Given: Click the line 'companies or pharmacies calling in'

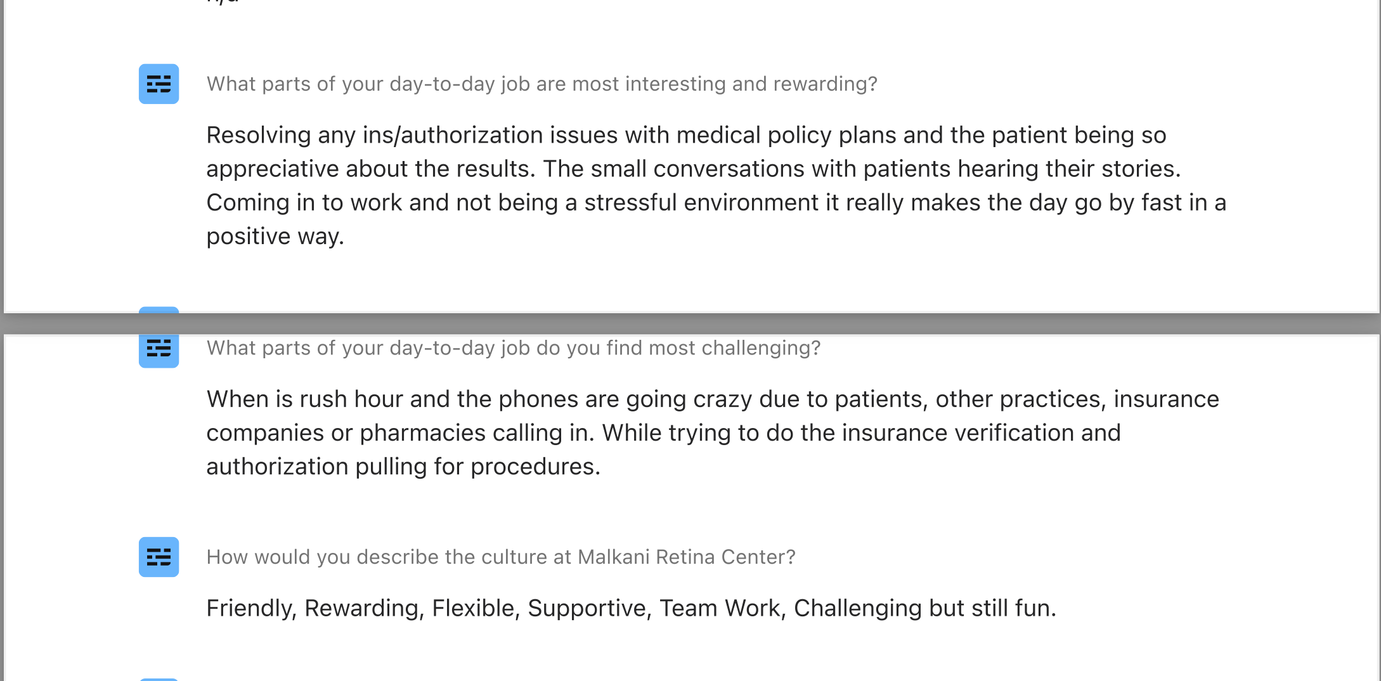Looking at the screenshot, I should pyautogui.click(x=664, y=432).
